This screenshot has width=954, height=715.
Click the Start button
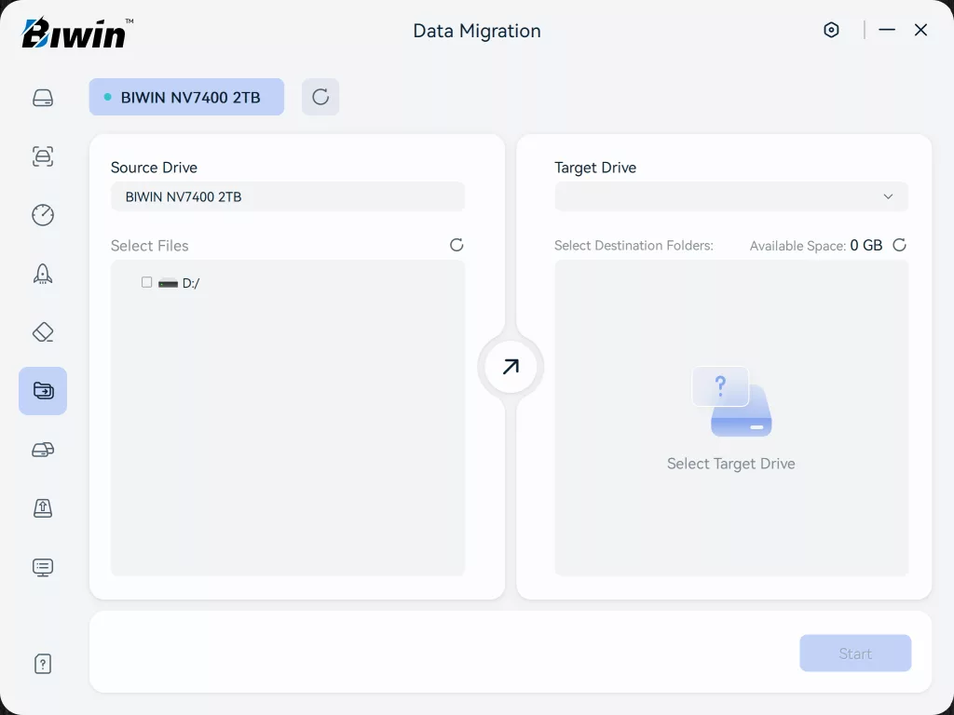pyautogui.click(x=855, y=653)
